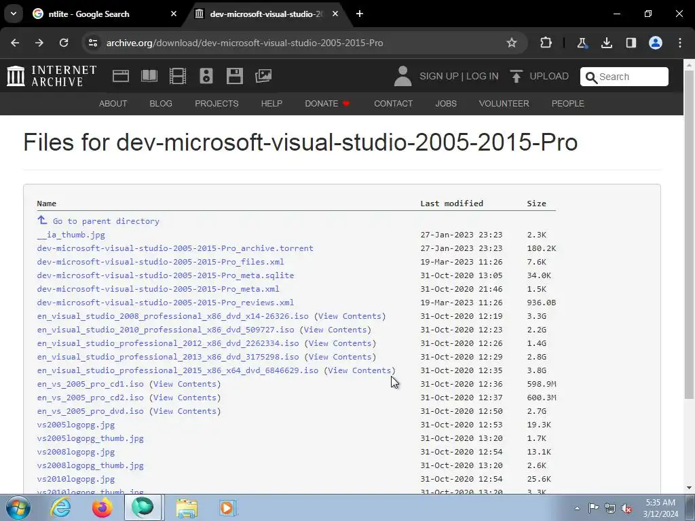This screenshot has height=521, width=695.
Task: Toggle the Chrome side panel icon
Action: (631, 43)
